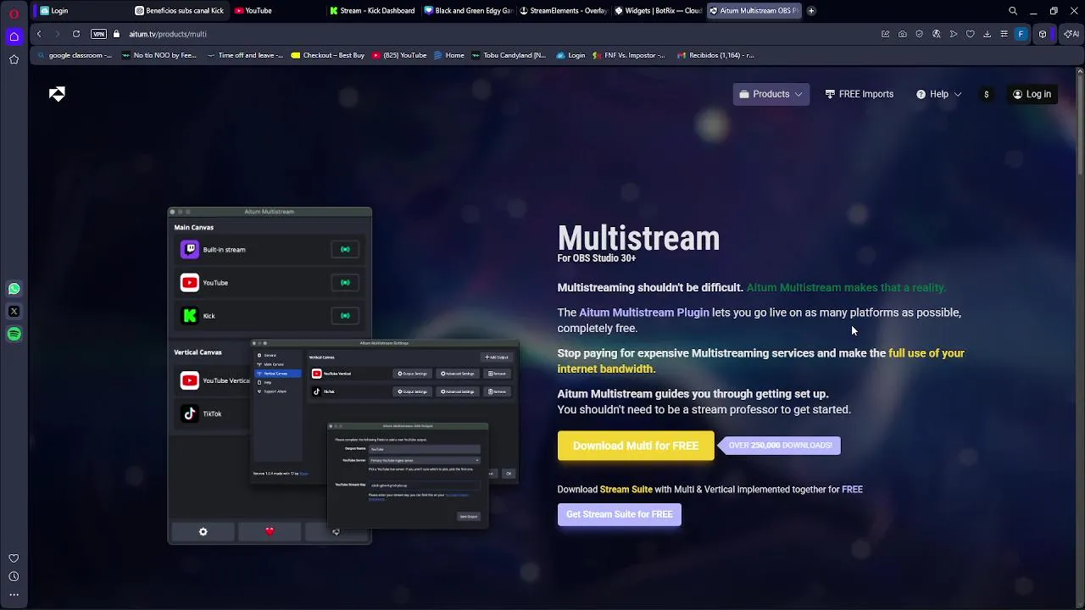Click the Aitum logo in page header
Image resolution: width=1085 pixels, height=610 pixels.
tap(57, 94)
